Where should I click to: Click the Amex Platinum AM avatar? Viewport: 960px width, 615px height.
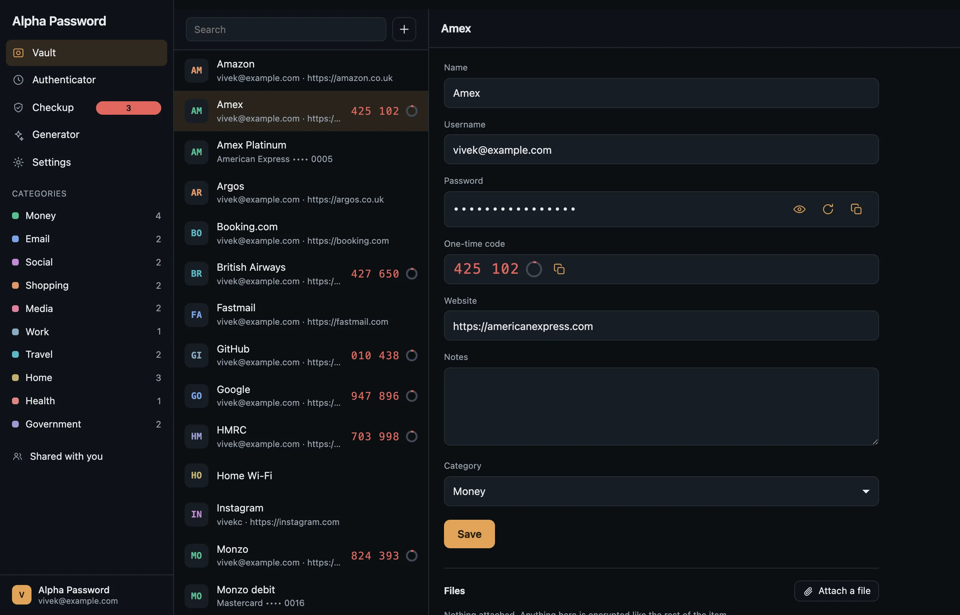coord(196,152)
